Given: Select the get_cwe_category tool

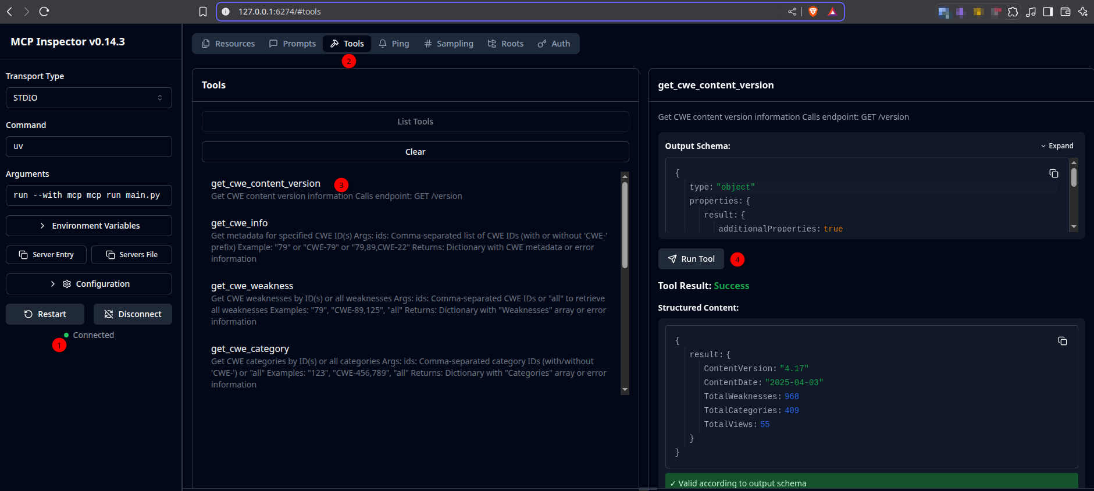Looking at the screenshot, I should pyautogui.click(x=250, y=349).
